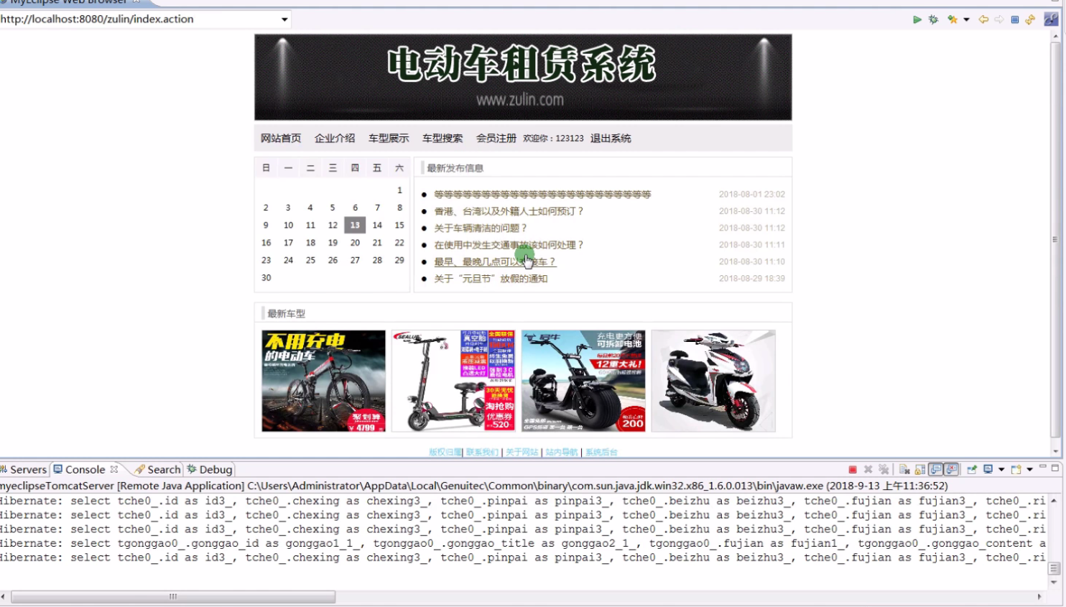Click the 电动车租赁系统 site banner
1066x607 pixels.
click(x=523, y=78)
